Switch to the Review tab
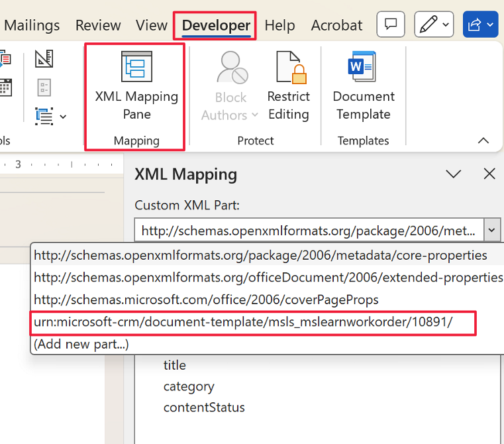This screenshot has height=444, width=504. point(98,25)
